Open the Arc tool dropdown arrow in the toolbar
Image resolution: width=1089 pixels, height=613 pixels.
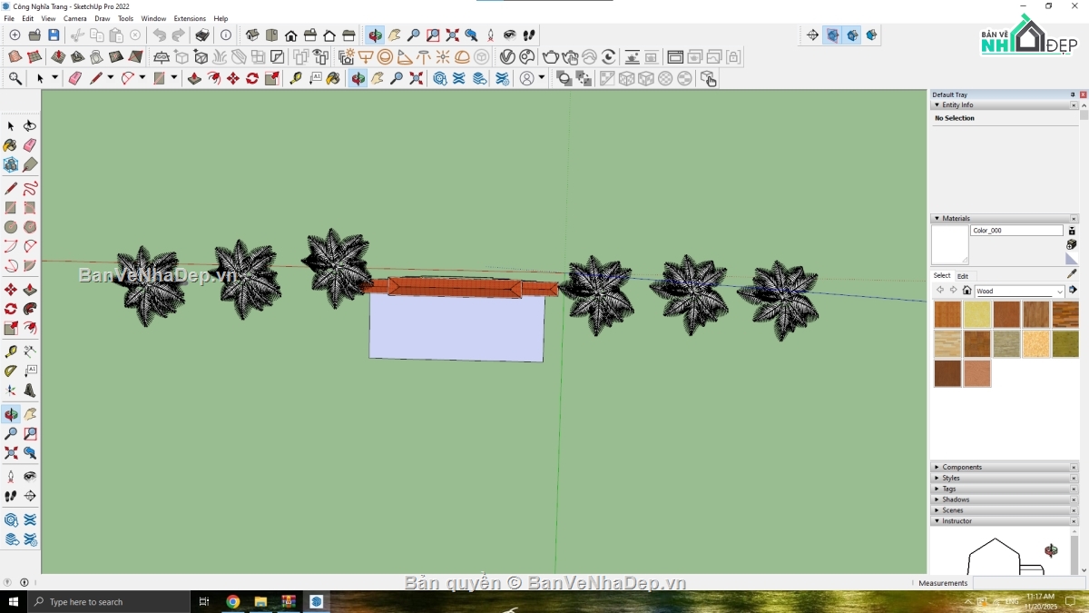(x=142, y=79)
